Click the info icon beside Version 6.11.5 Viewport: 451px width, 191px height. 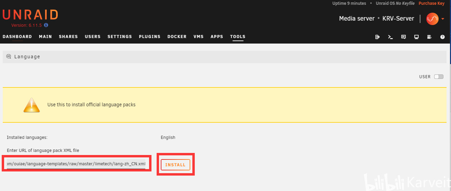pyautogui.click(x=46, y=25)
